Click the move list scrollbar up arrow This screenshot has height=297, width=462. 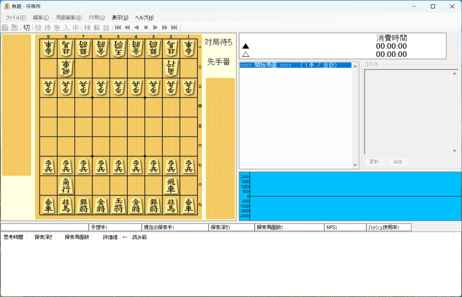coord(355,66)
